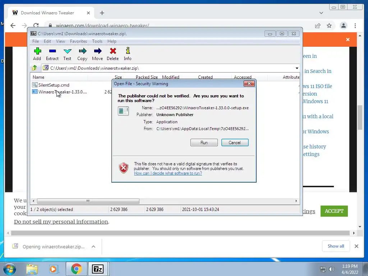
Task: Select the SilentSetup.cmd file
Action: click(51, 85)
